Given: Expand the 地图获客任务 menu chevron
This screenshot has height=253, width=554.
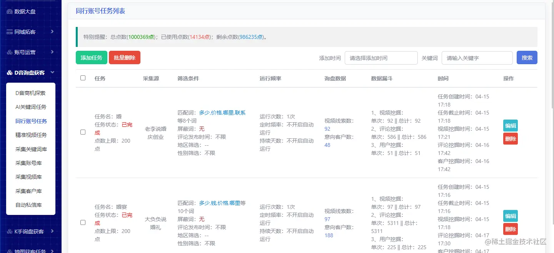Looking at the screenshot, I should [x=52, y=251].
